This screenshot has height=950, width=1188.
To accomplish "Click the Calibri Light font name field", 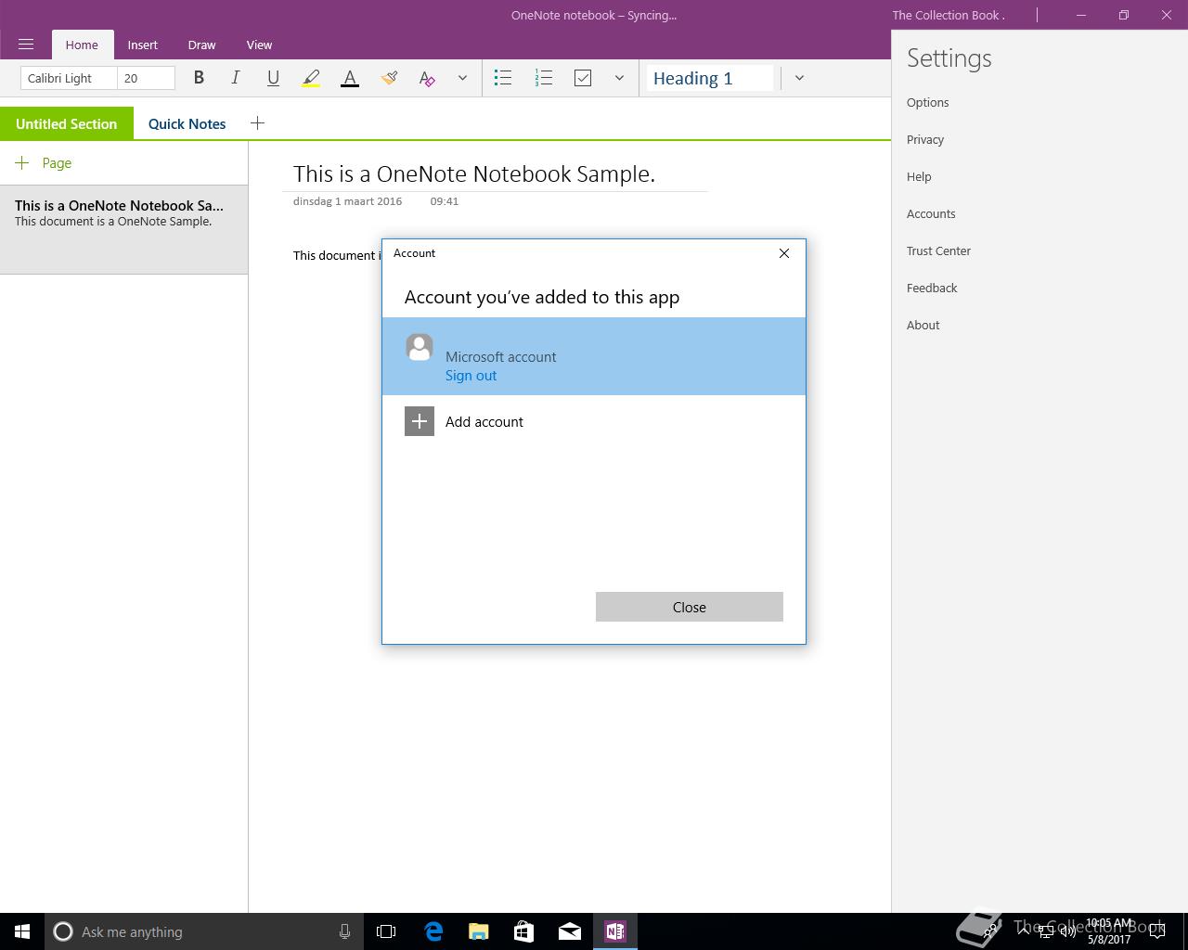I will click(69, 78).
